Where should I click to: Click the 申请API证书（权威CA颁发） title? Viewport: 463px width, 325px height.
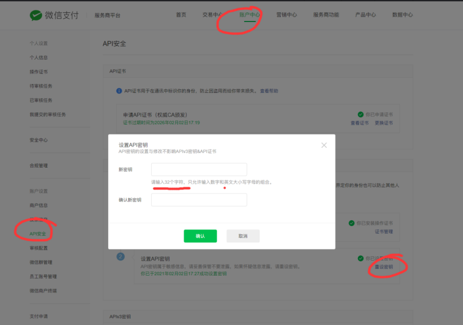[x=155, y=115]
